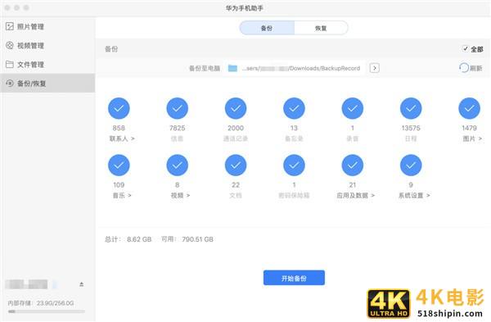Image resolution: width=491 pixels, height=322 pixels.
Task: Uncheck the 信息 circle with 7825
Action: [178, 108]
